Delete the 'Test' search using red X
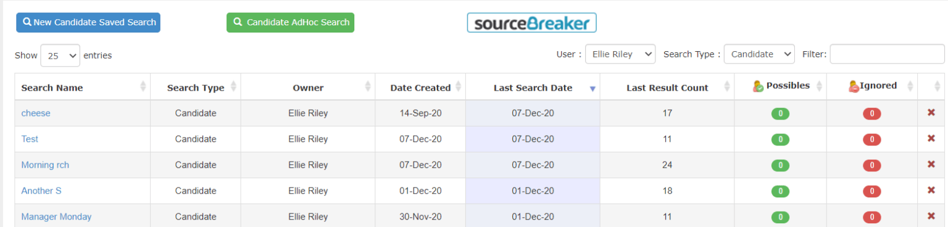The image size is (948, 227). [931, 138]
